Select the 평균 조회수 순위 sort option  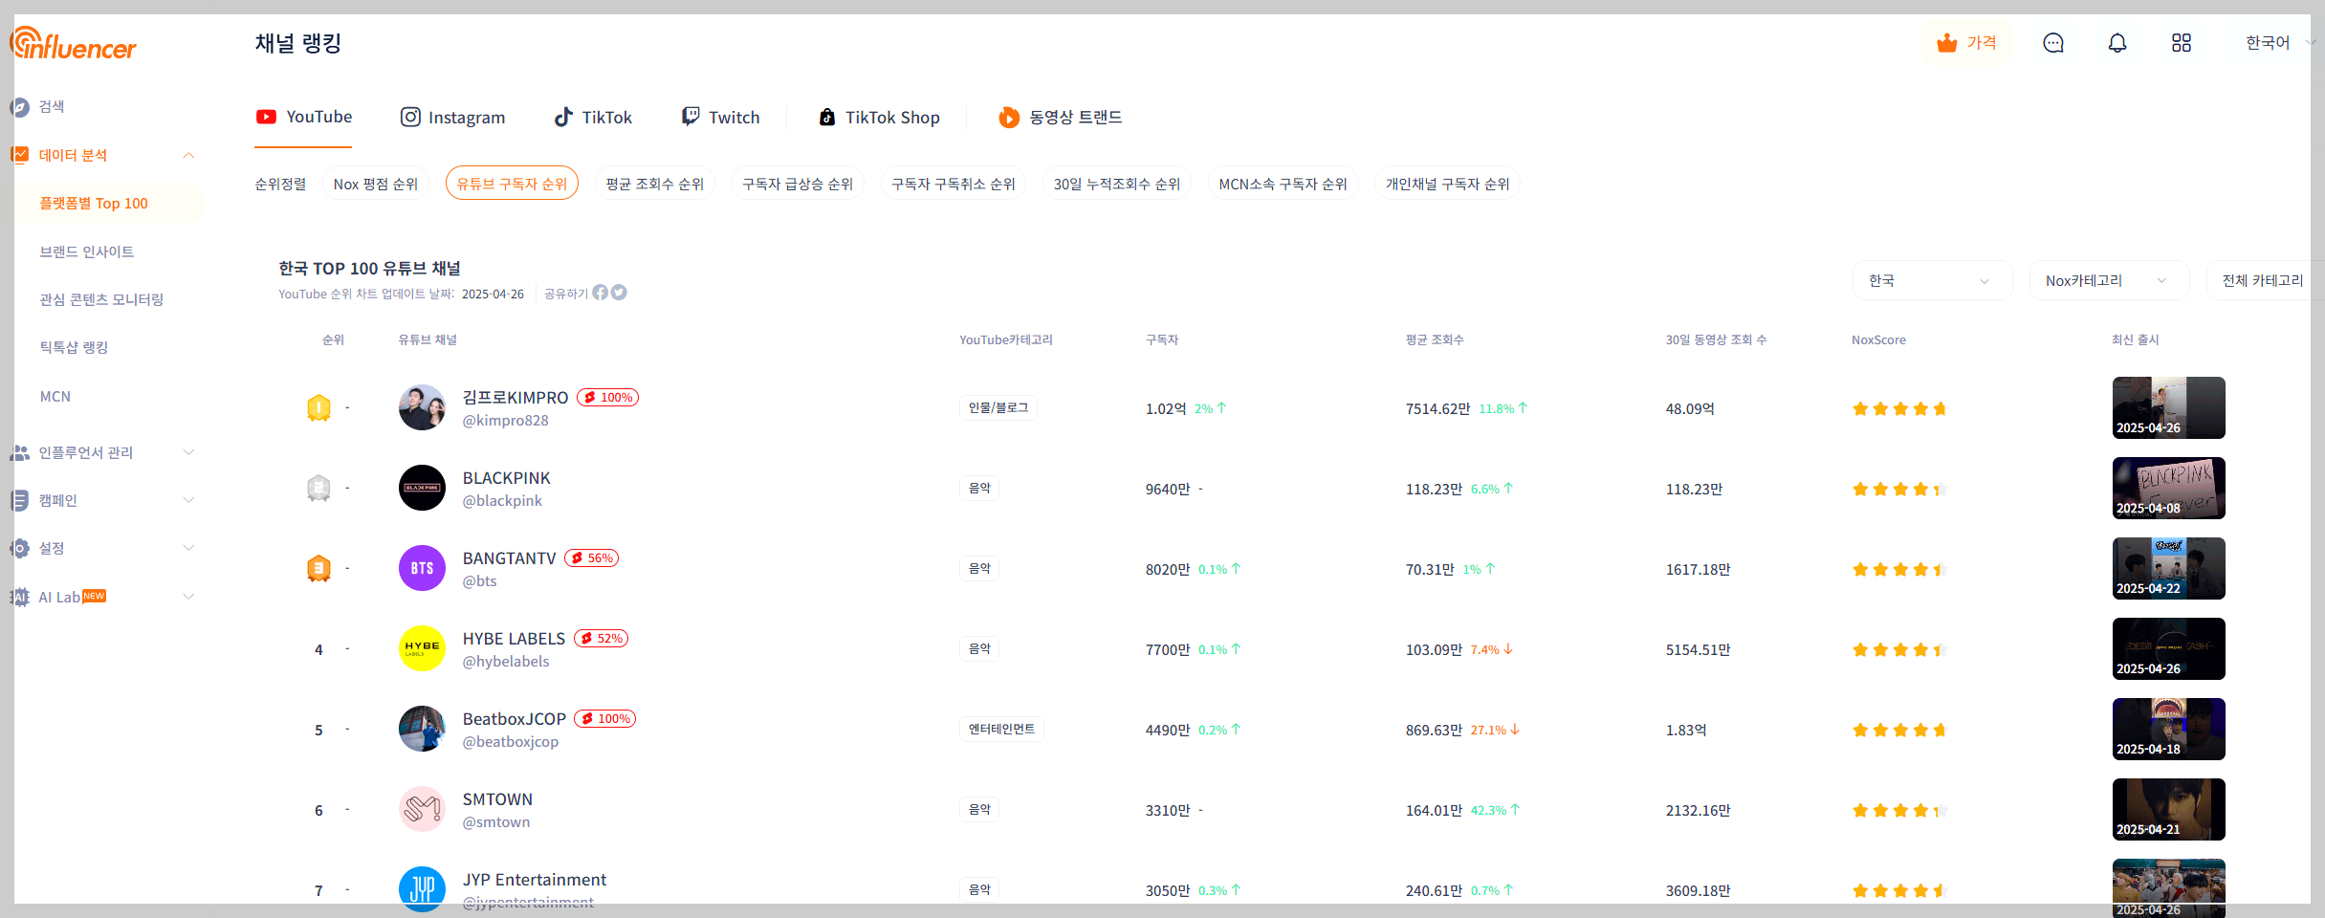tap(655, 184)
